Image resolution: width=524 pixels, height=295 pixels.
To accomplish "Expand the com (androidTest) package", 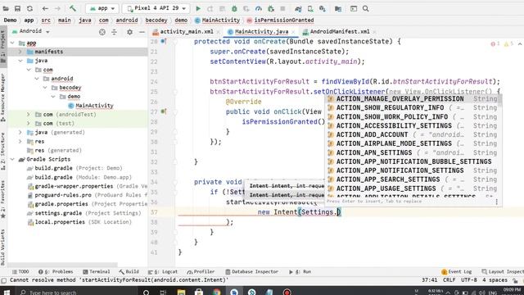I will pos(29,115).
